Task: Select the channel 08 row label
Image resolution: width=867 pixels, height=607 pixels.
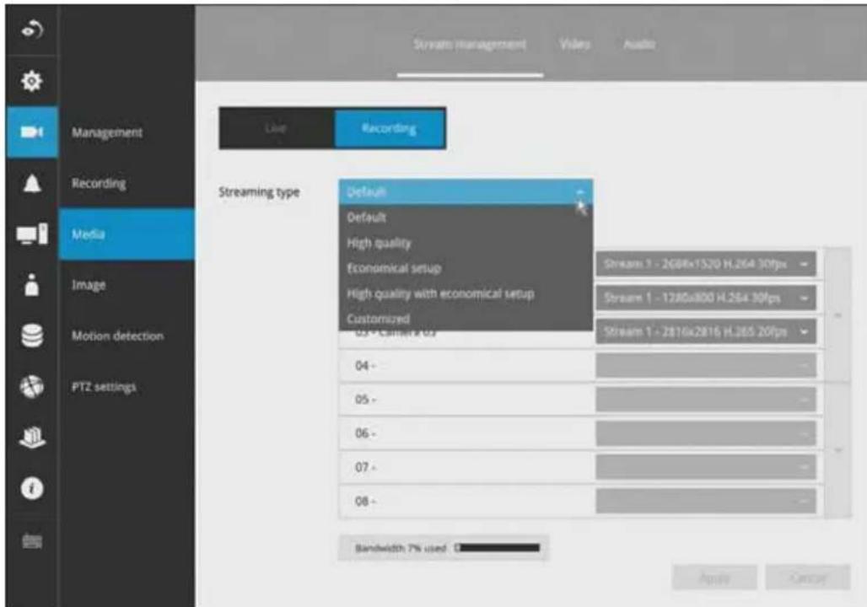Action: (365, 501)
